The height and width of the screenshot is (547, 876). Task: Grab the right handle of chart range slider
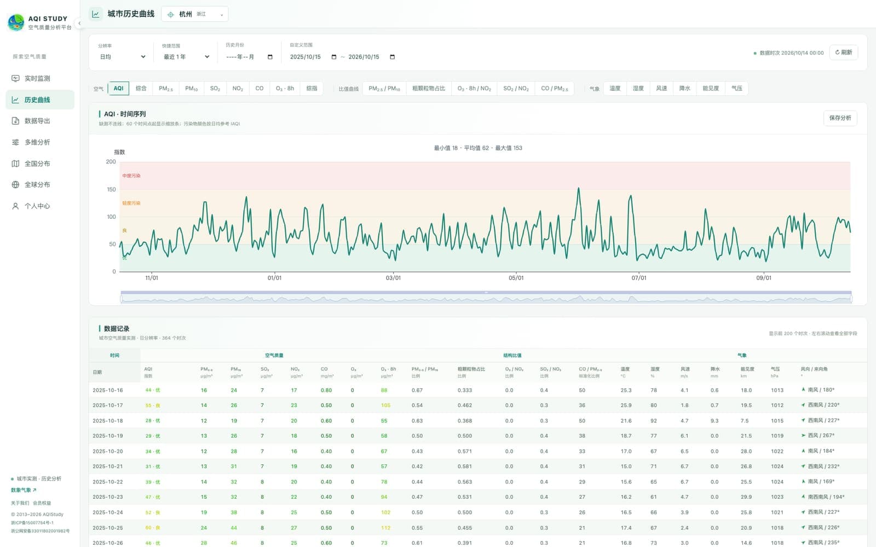coord(851,299)
